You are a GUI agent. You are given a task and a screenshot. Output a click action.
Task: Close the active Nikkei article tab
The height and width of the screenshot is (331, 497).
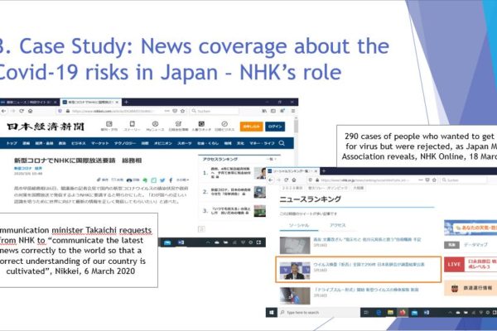tap(117, 102)
